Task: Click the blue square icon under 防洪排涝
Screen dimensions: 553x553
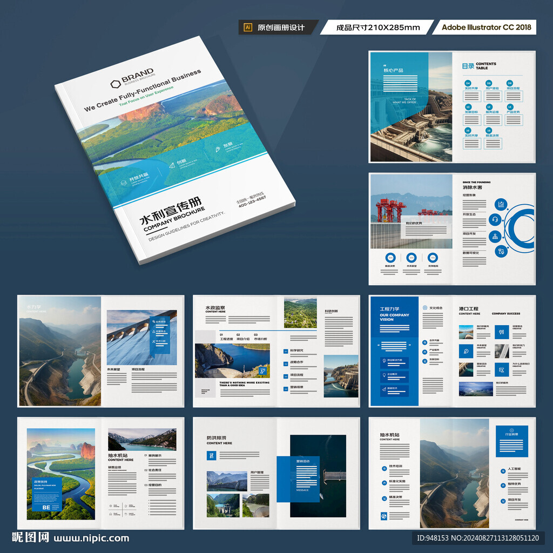Action: tap(211, 455)
